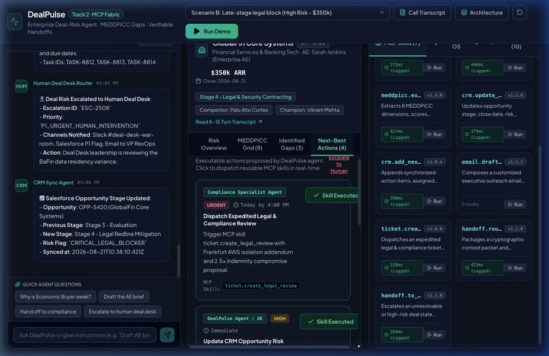Click the 264ms (Logged) status badge

coord(402,335)
